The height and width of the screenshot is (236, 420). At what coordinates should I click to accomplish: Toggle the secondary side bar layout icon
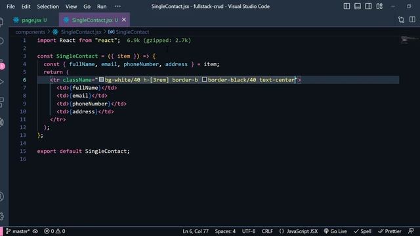coord(368,6)
